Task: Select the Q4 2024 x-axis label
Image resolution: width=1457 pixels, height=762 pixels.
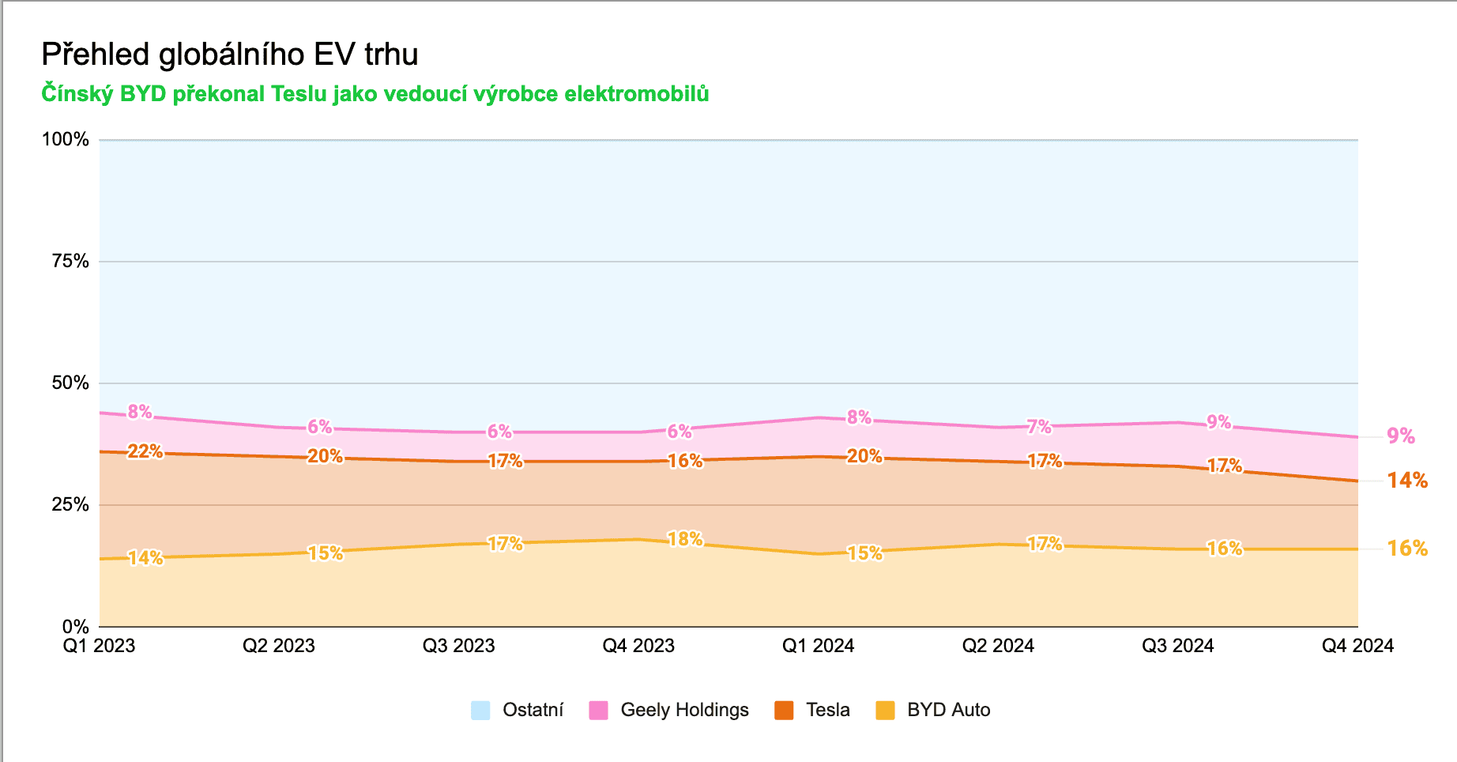Action: [1357, 646]
